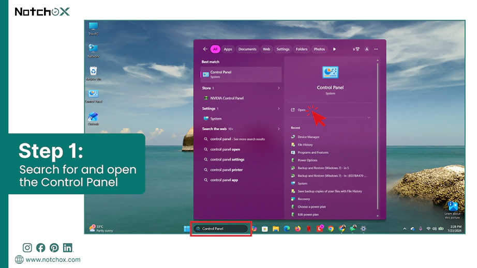The width and height of the screenshot is (477, 268).
Task: Select the Network desktop icon
Action: (93, 51)
